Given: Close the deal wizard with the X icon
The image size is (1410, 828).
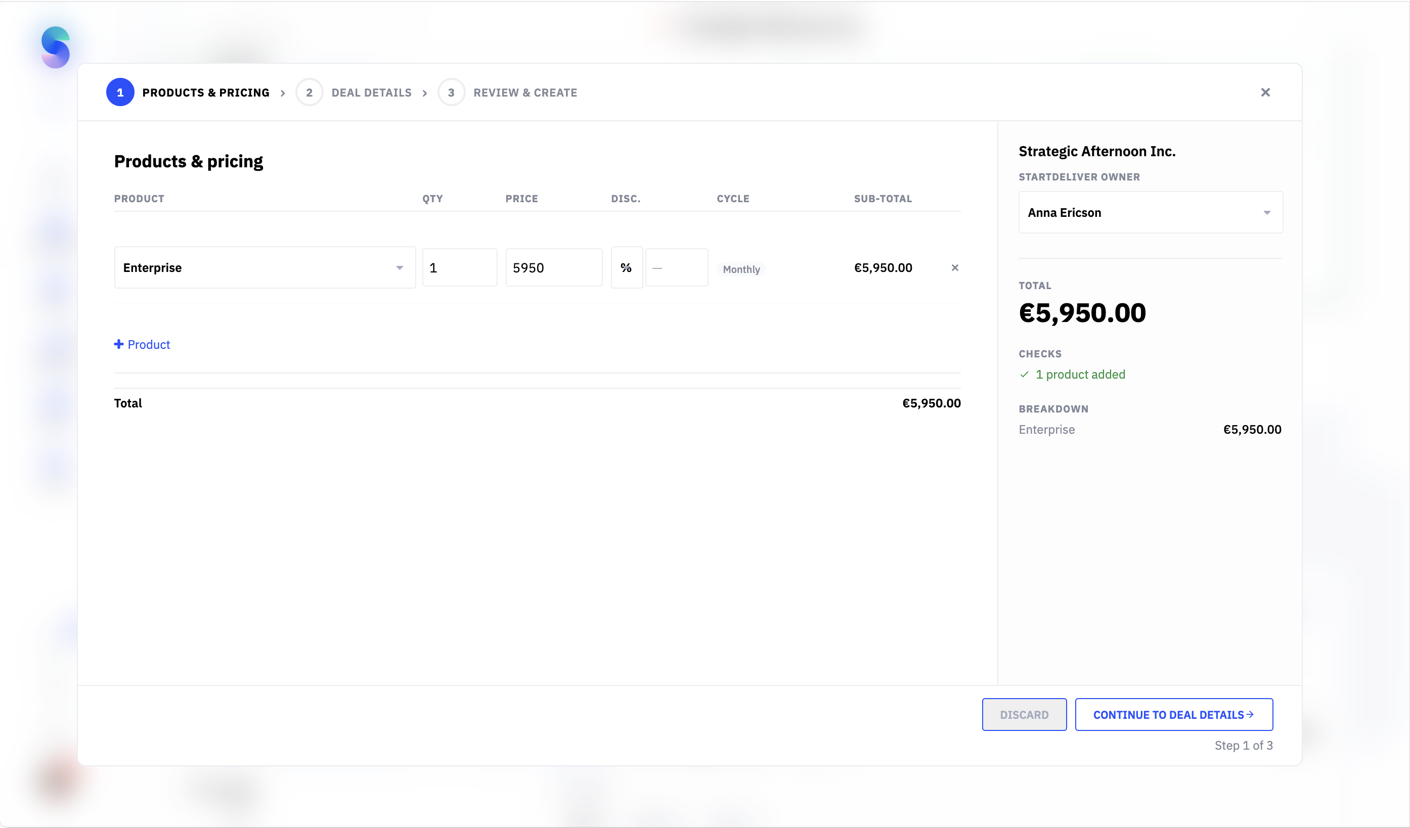Looking at the screenshot, I should (x=1265, y=92).
